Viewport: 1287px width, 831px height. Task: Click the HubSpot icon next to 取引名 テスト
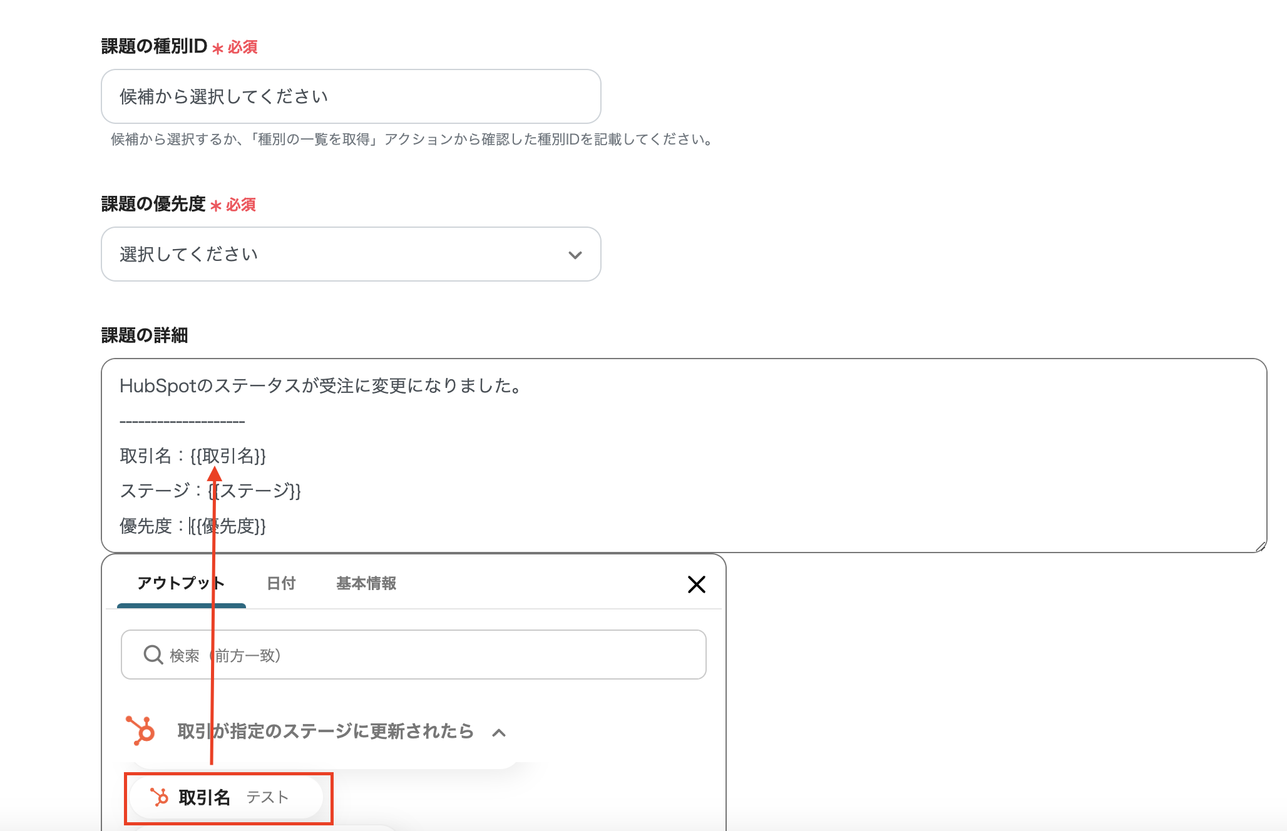pos(159,797)
